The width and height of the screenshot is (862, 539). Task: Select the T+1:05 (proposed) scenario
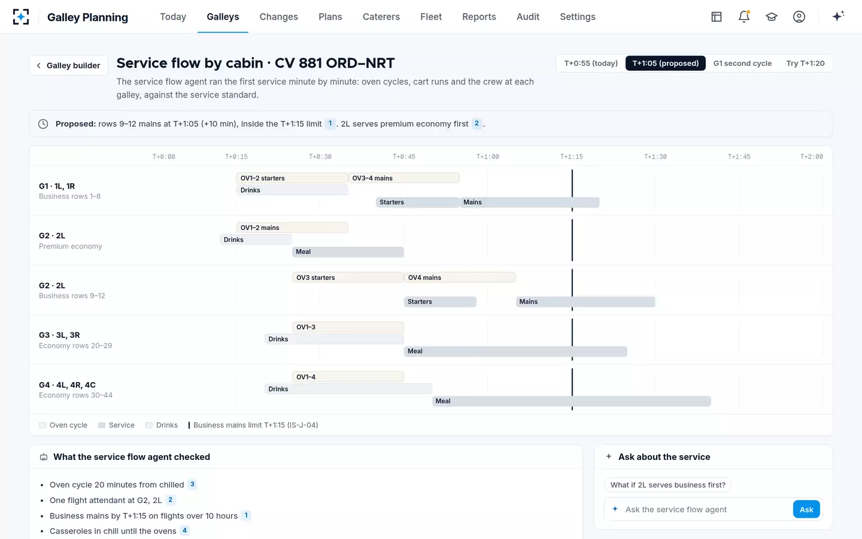(x=666, y=63)
